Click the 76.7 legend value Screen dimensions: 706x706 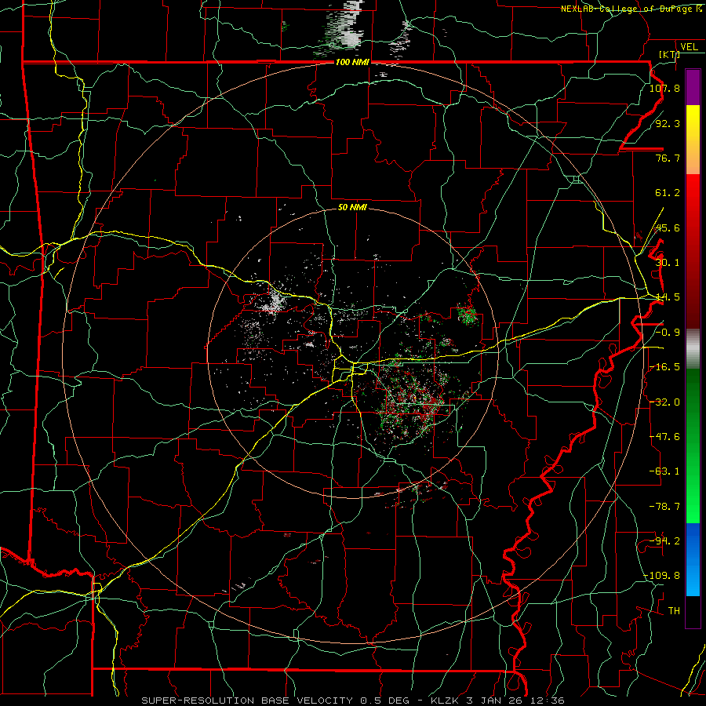[x=668, y=158]
